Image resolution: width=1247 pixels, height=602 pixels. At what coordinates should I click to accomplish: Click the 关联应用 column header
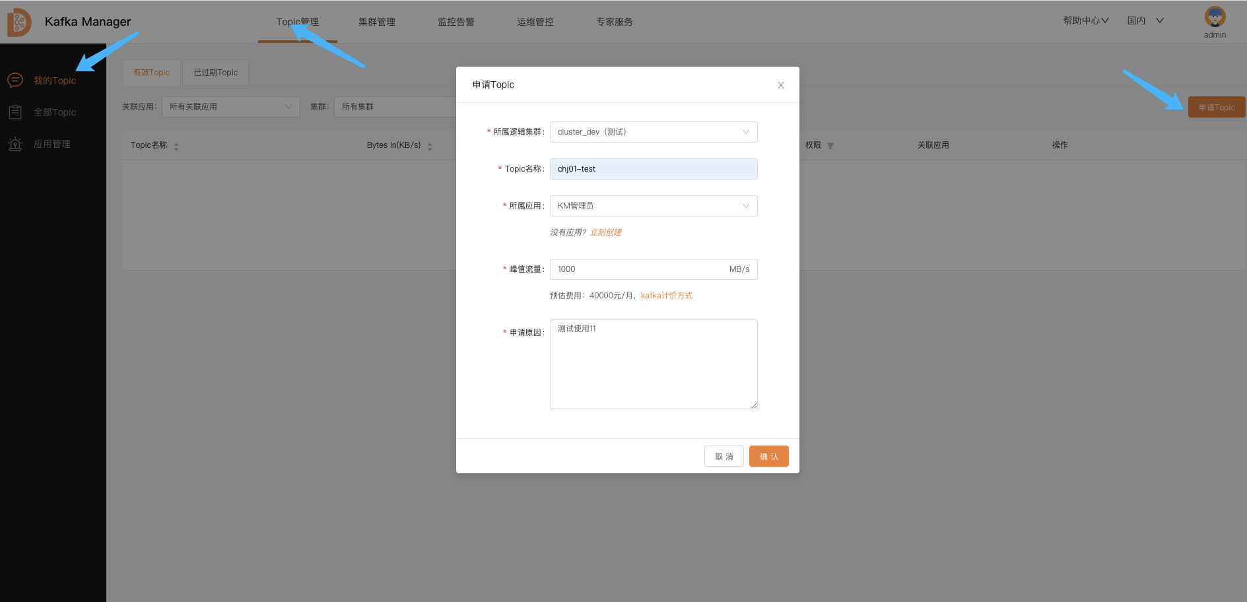[x=933, y=145]
